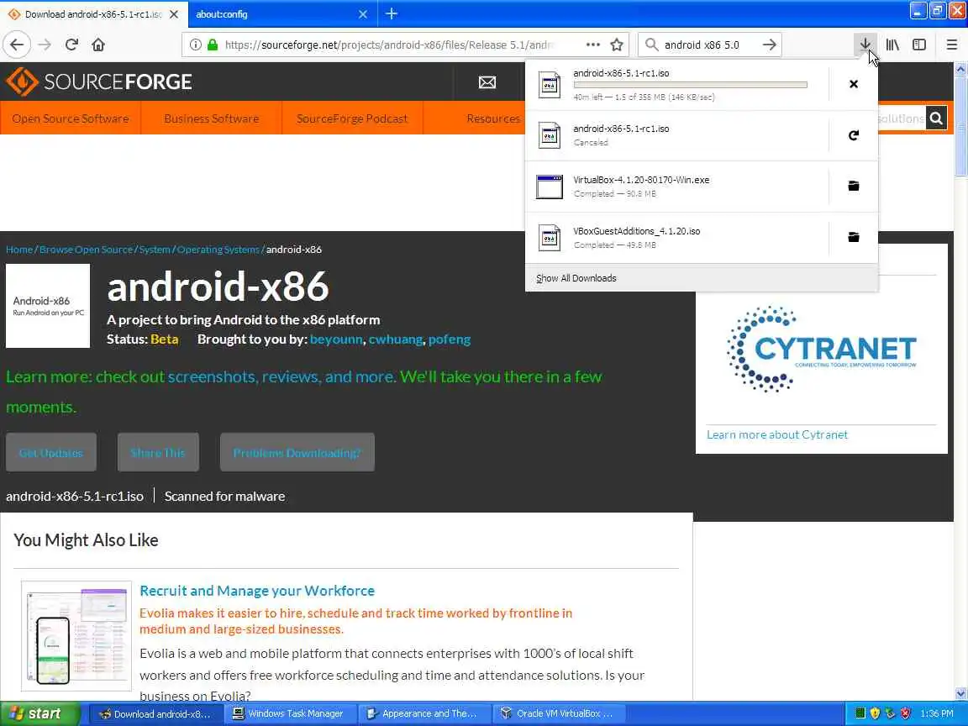Click the SourceForge mail envelope icon
Screen dimensions: 968x726
tap(487, 82)
